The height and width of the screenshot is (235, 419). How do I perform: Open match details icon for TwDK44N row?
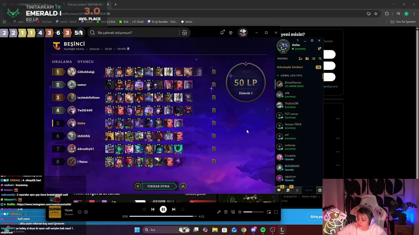pos(214,110)
